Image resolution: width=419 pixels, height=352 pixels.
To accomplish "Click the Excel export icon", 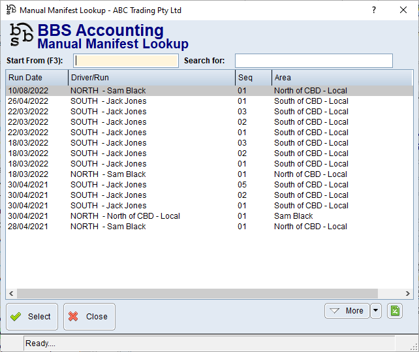I will pyautogui.click(x=395, y=311).
